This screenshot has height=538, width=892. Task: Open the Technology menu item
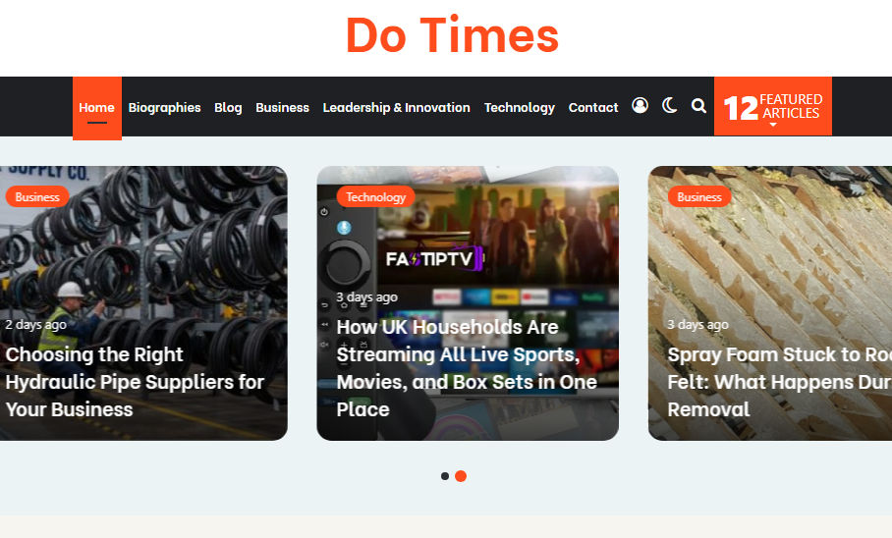pos(520,107)
